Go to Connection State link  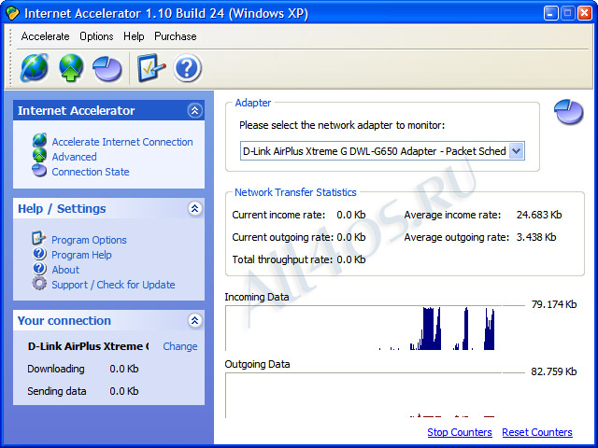point(91,172)
